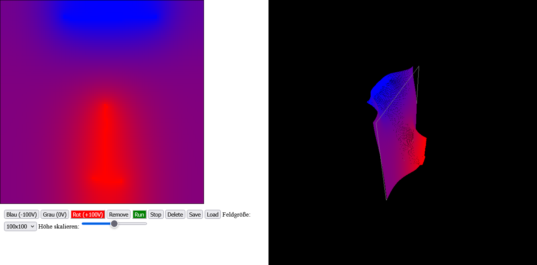
Task: Load a field with the Load button
Action: click(213, 214)
